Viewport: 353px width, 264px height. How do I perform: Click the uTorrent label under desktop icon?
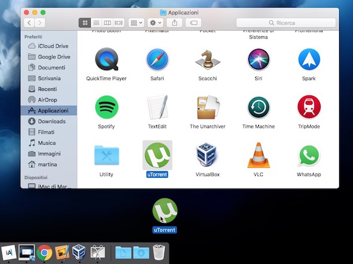pyautogui.click(x=164, y=230)
